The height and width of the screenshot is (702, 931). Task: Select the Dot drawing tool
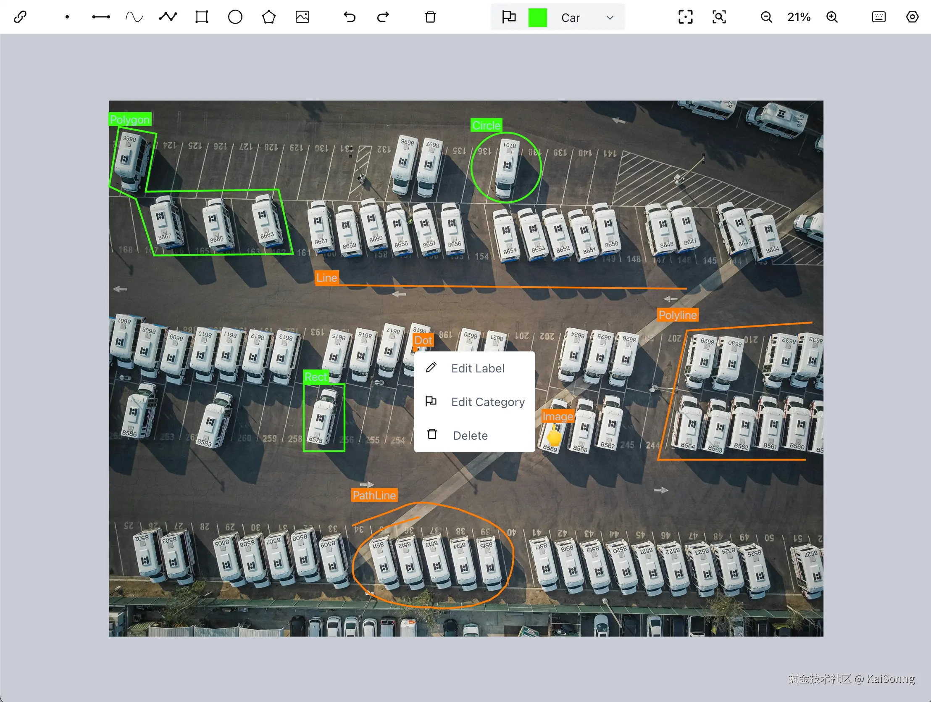[67, 17]
